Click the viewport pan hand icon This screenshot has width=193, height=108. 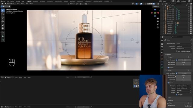pyautogui.click(x=158, y=21)
